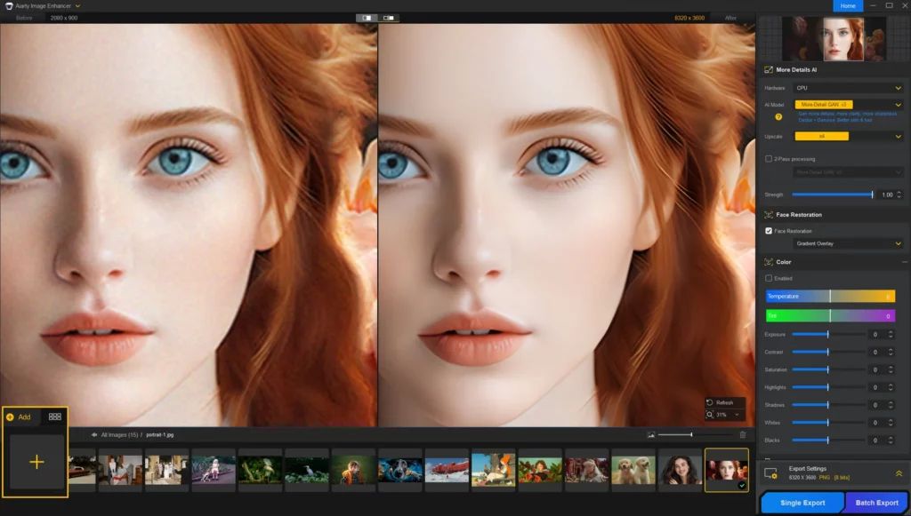Click the AI Model help question icon

tap(778, 116)
